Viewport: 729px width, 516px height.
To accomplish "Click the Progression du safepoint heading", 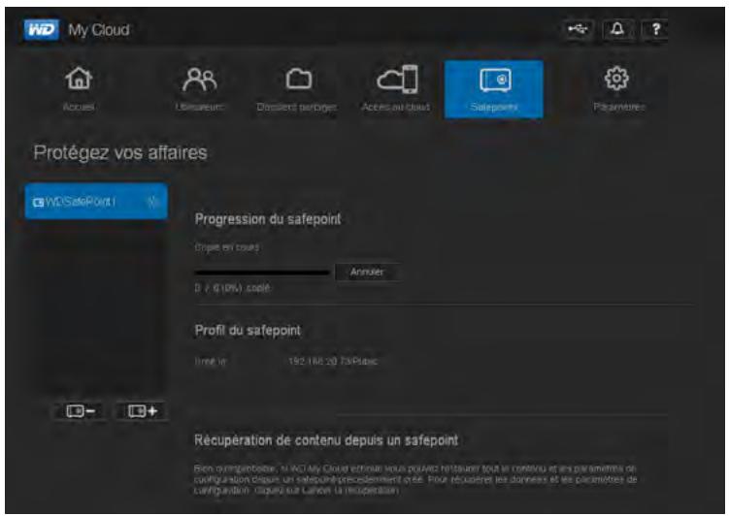I will (x=268, y=219).
